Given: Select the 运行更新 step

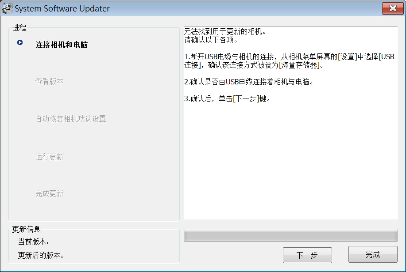Looking at the screenshot, I should (x=50, y=157).
